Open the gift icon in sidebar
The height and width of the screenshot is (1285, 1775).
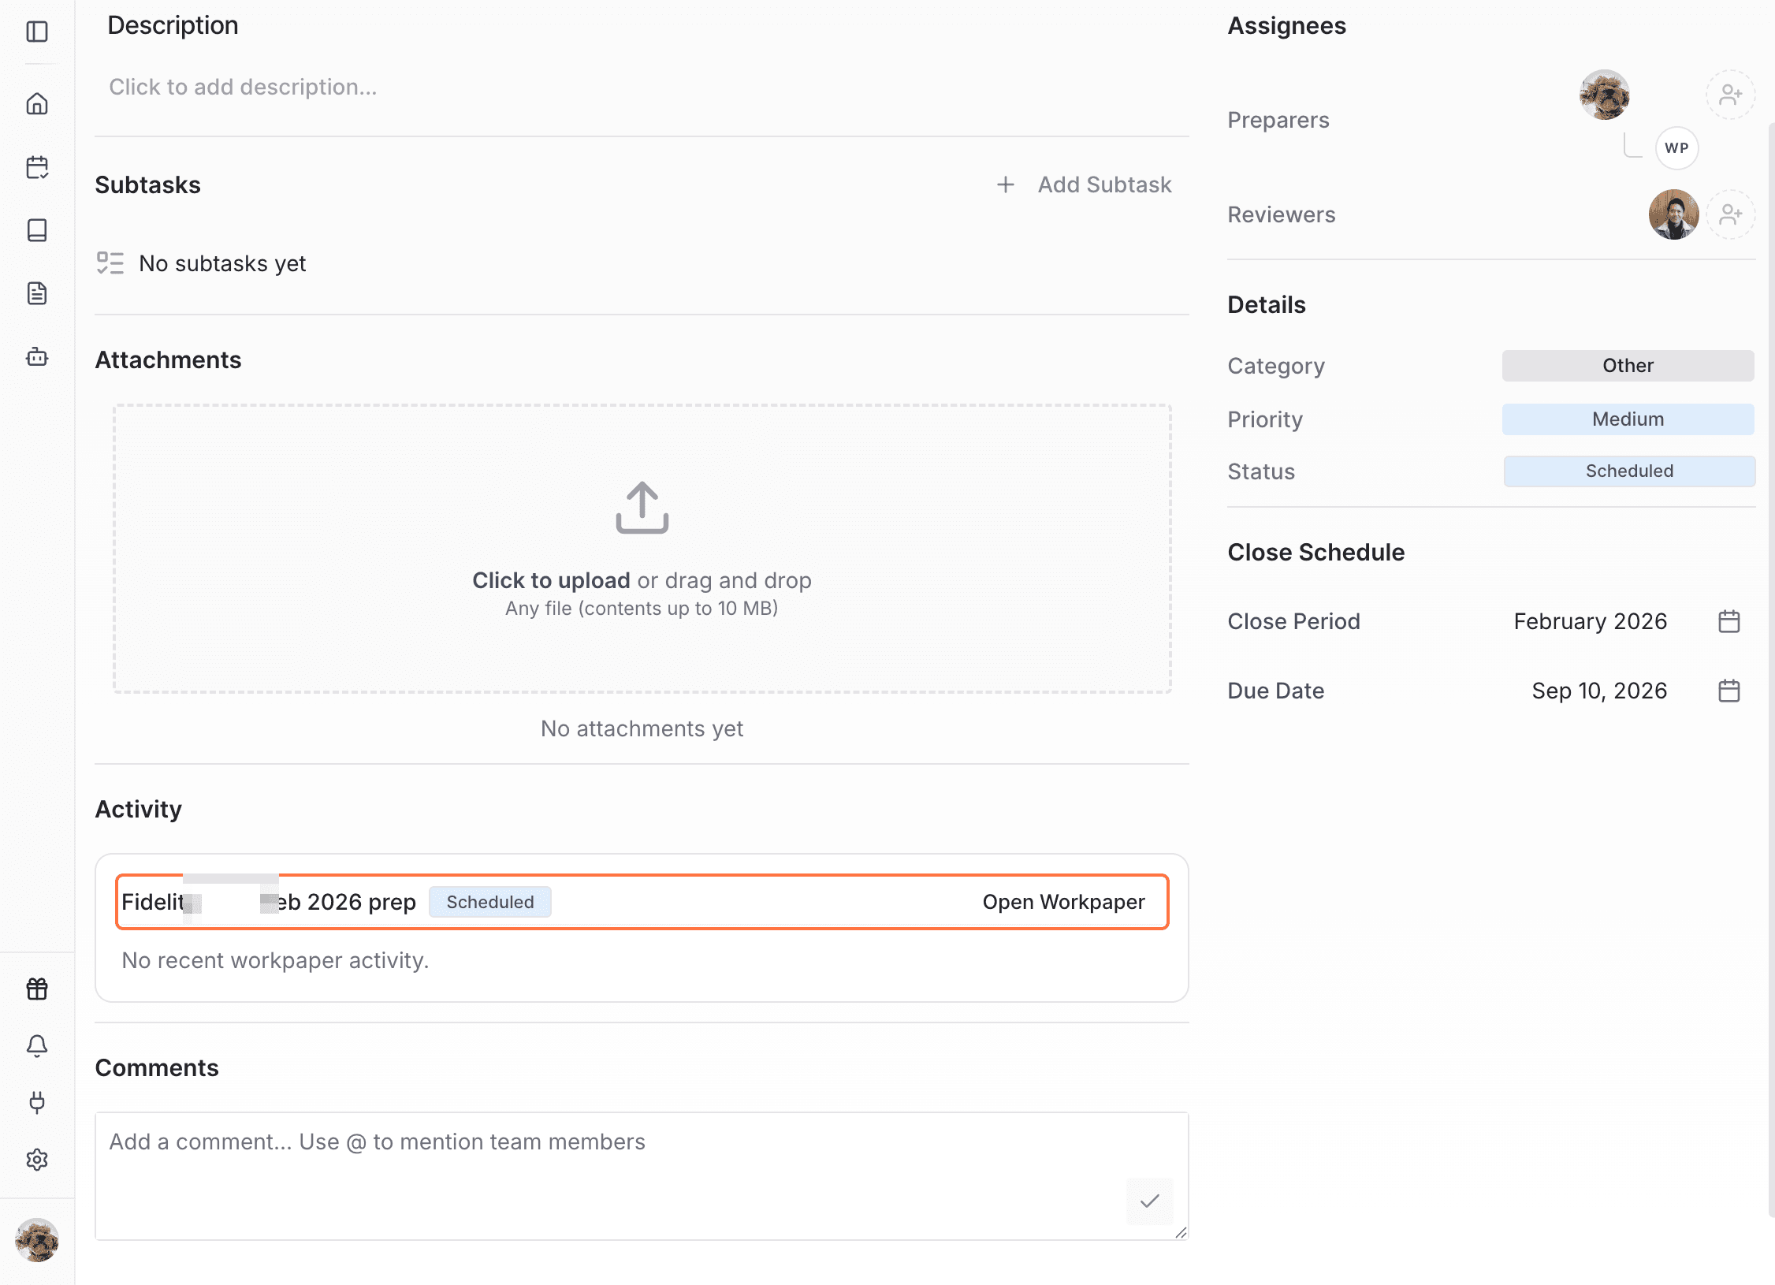coord(37,989)
